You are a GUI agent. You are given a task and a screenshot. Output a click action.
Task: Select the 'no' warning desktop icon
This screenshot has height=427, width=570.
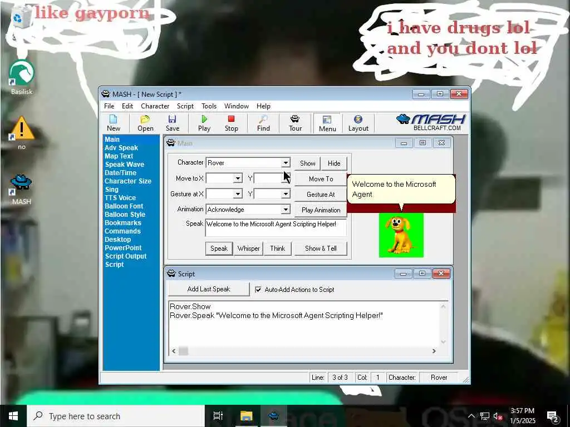[22, 133]
